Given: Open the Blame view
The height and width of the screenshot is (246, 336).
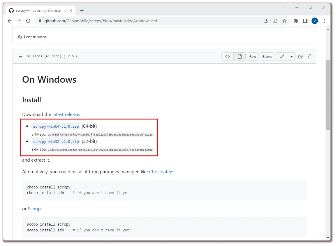Looking at the screenshot, I should pos(267,56).
